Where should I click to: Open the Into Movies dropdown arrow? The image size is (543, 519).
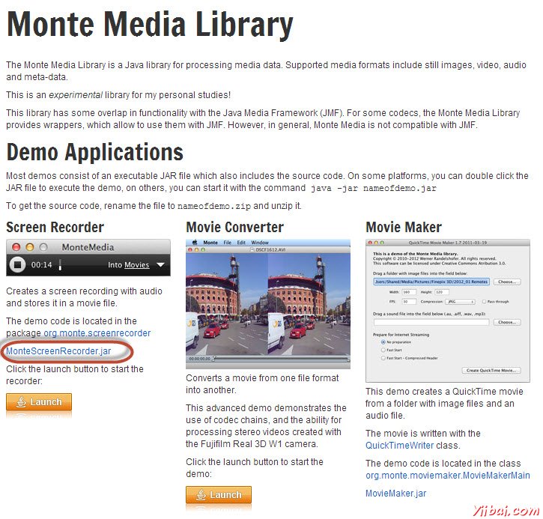pyautogui.click(x=161, y=265)
